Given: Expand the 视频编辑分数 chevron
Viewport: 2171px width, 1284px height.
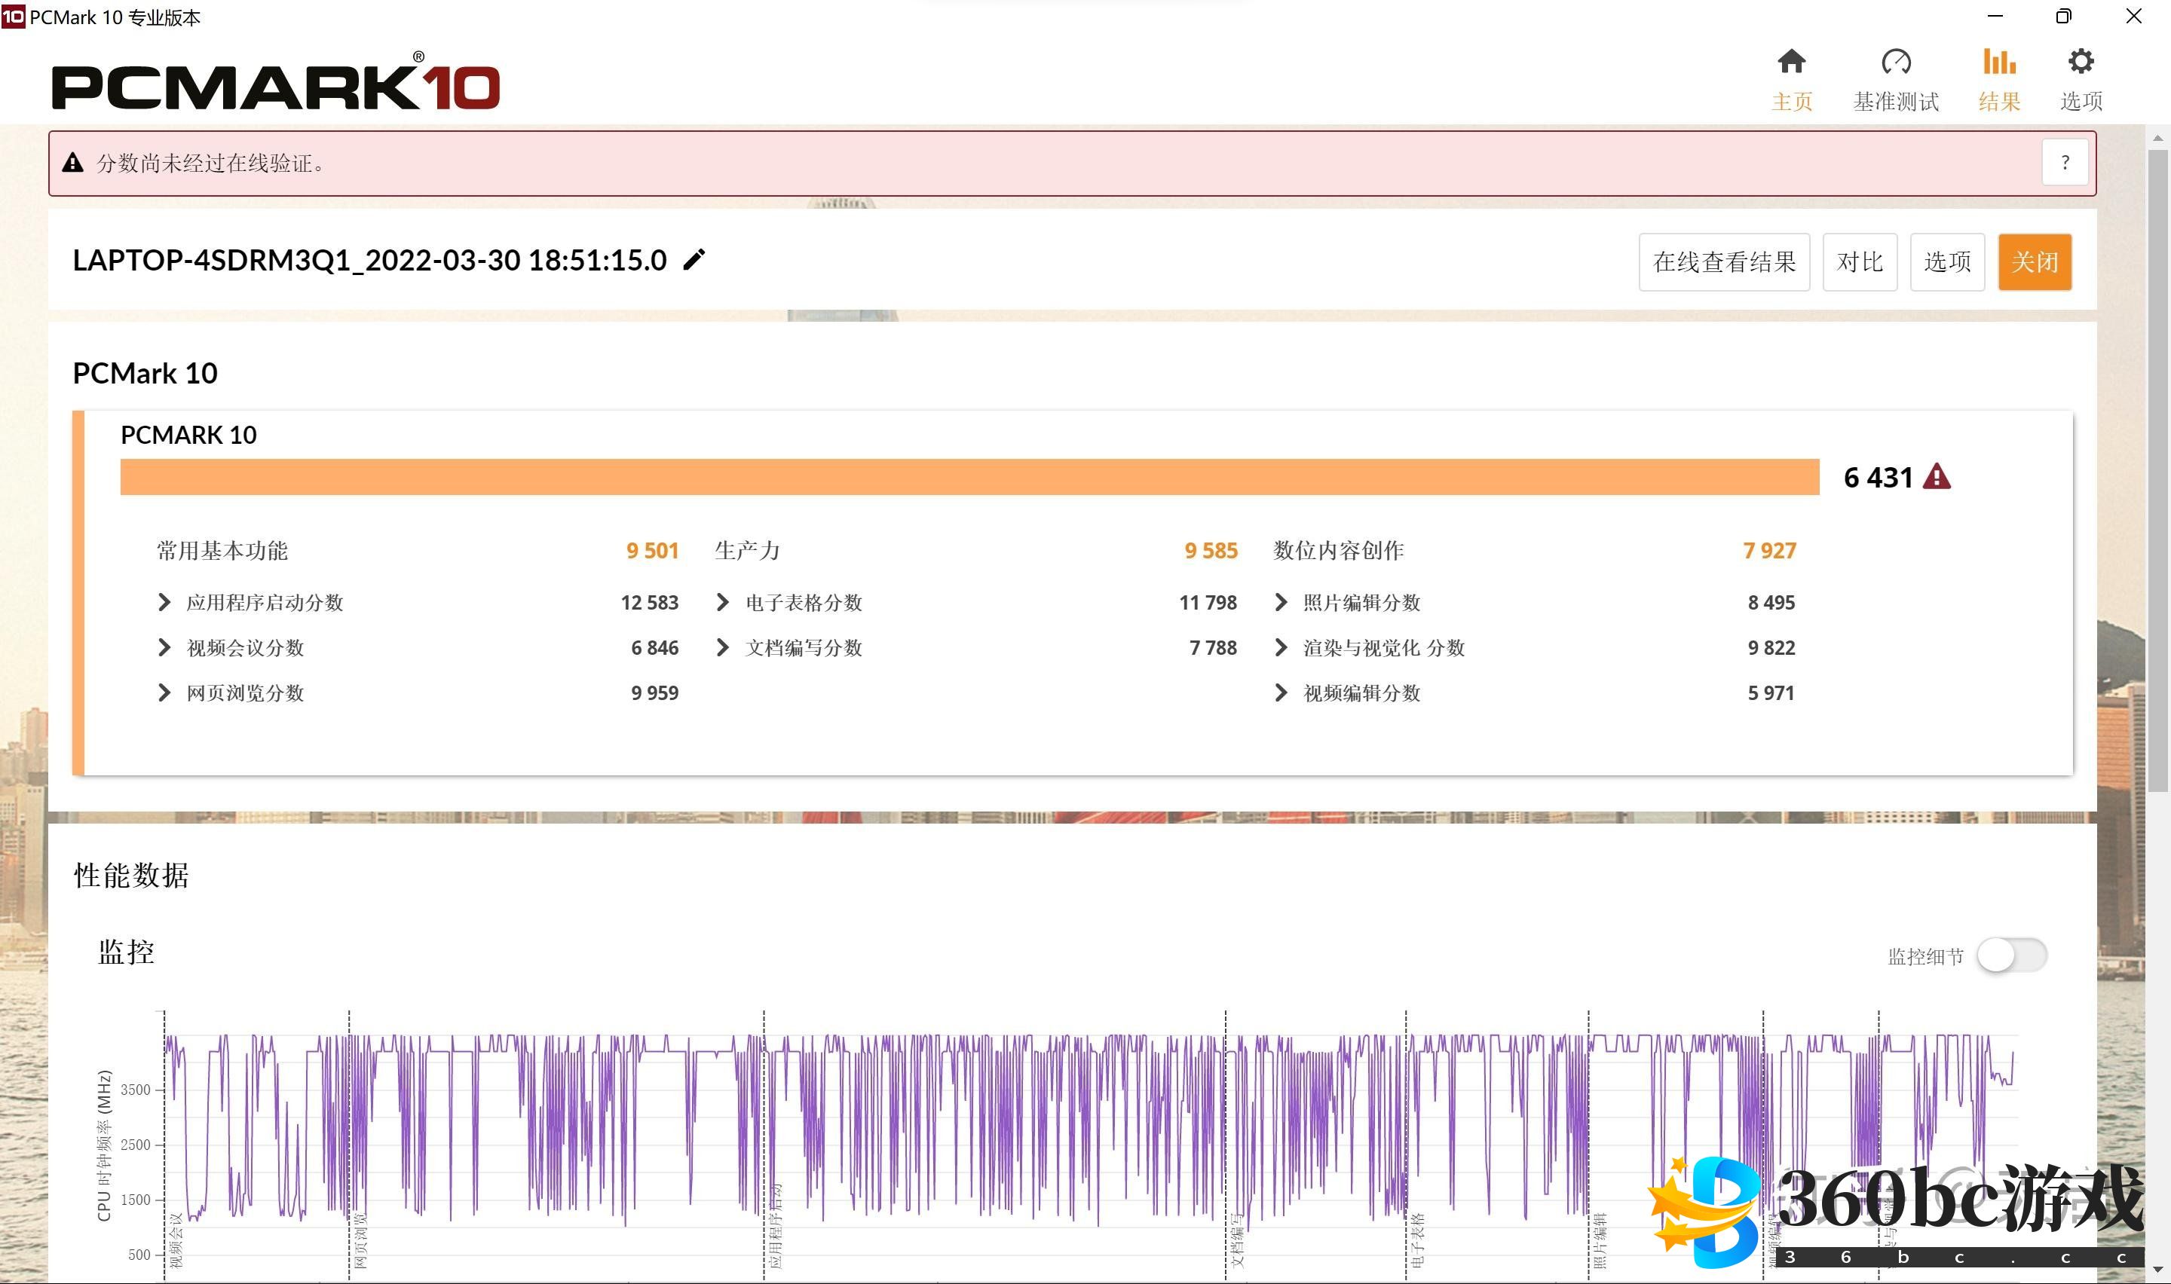Looking at the screenshot, I should click(1281, 693).
